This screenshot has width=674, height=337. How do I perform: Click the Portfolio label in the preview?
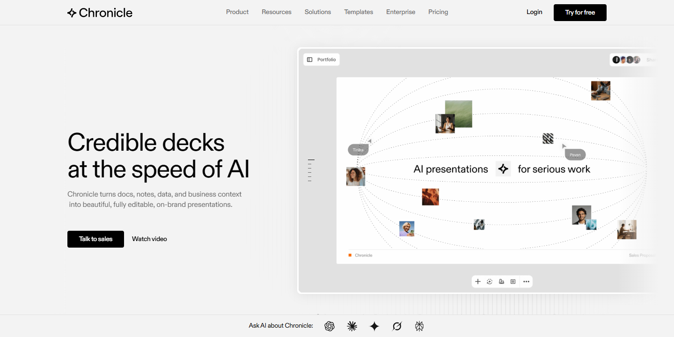(327, 60)
